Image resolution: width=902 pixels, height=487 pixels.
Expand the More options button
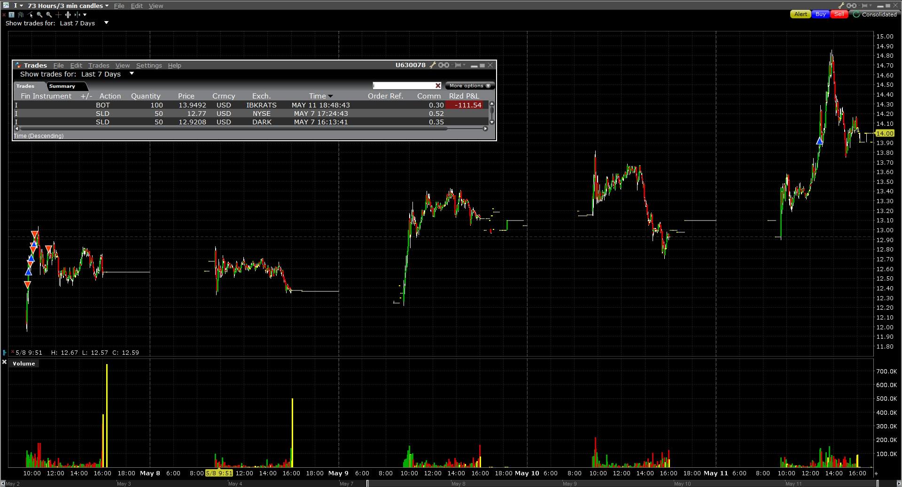(x=469, y=85)
